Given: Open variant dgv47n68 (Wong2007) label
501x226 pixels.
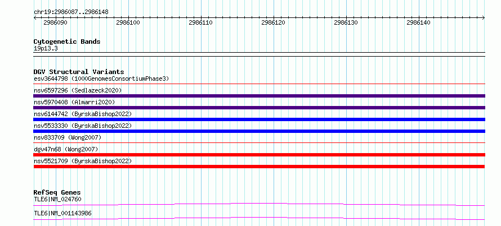Looking at the screenshot, I should 66,149.
